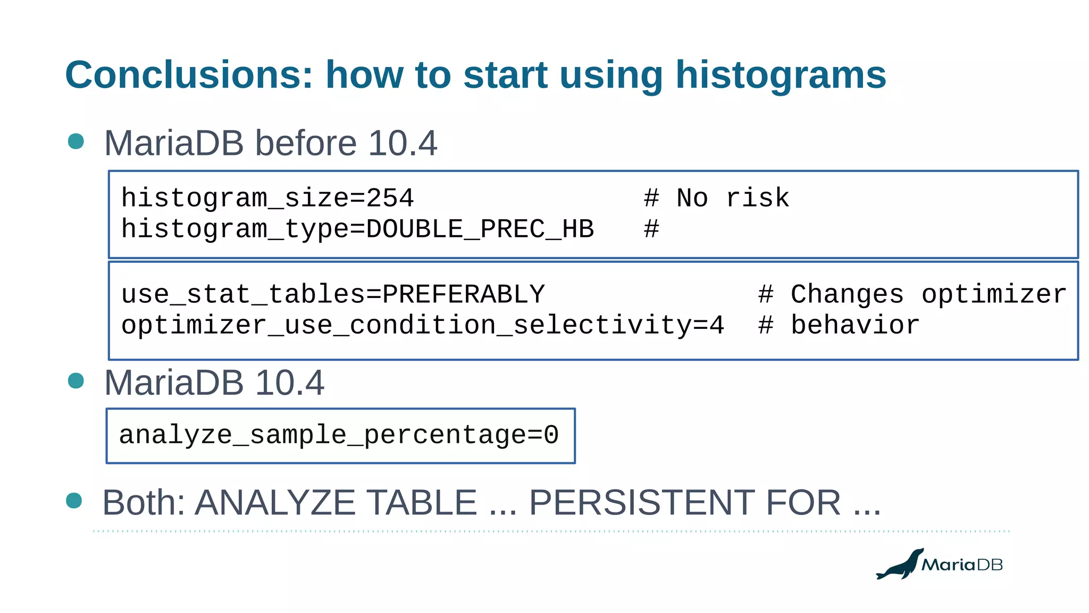Click the 'ANALYZE TABLE' phrase in last bullet
This screenshot has width=1089, height=613.
336,502
